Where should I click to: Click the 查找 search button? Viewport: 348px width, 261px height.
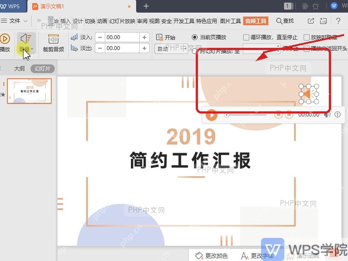pos(285,21)
